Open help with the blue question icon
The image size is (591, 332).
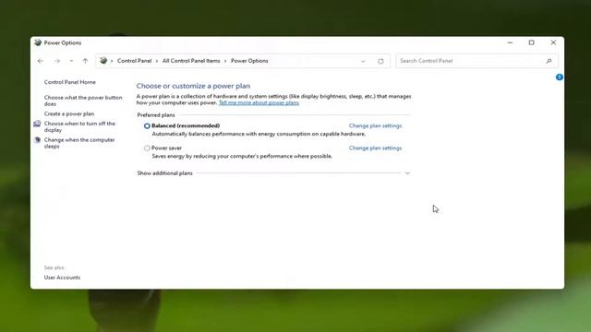point(560,77)
